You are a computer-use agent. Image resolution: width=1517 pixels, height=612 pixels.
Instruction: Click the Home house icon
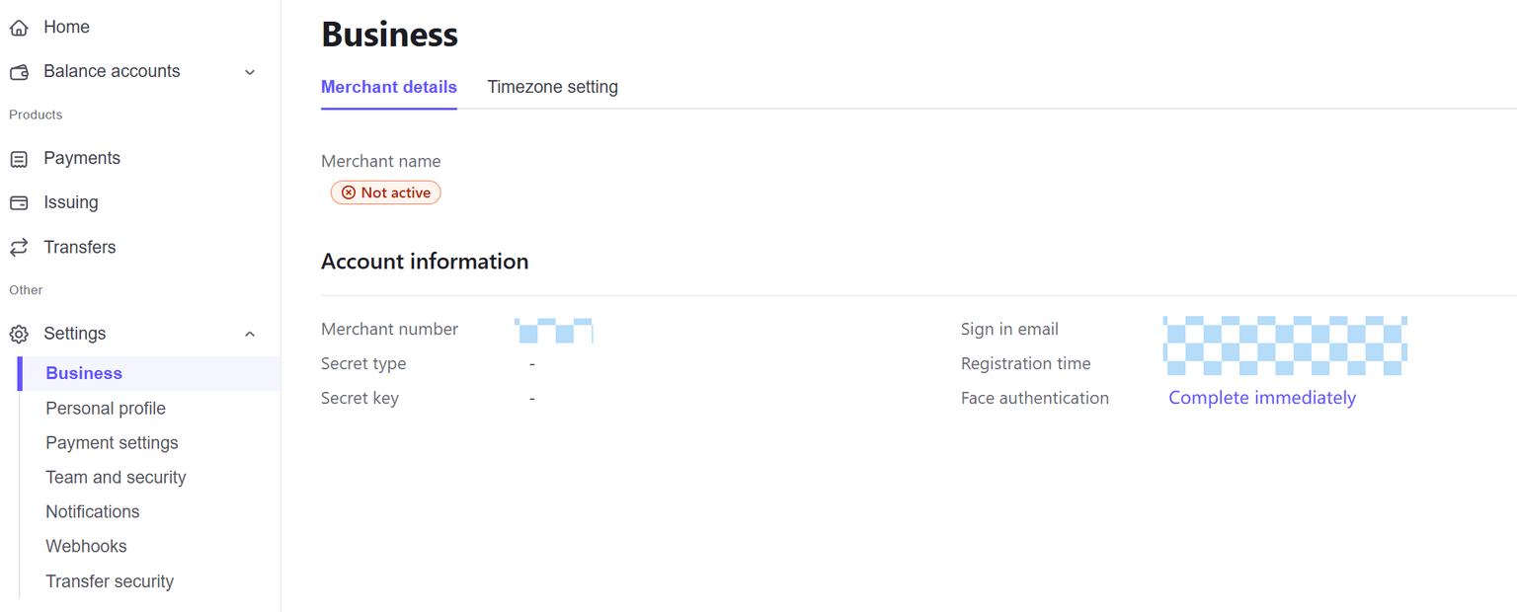19,28
